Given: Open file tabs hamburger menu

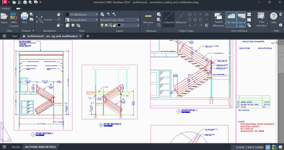Looking at the screenshot, I should (x=4, y=36).
